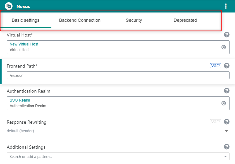The image size is (235, 164).
Task: Toggle var mode for Frontend Path
Action: point(215,66)
